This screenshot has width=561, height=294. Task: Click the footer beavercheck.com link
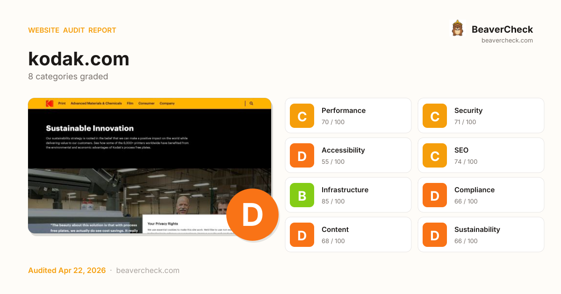coord(148,271)
